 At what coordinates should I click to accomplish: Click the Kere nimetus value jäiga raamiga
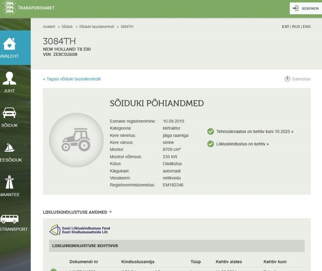click(176, 135)
